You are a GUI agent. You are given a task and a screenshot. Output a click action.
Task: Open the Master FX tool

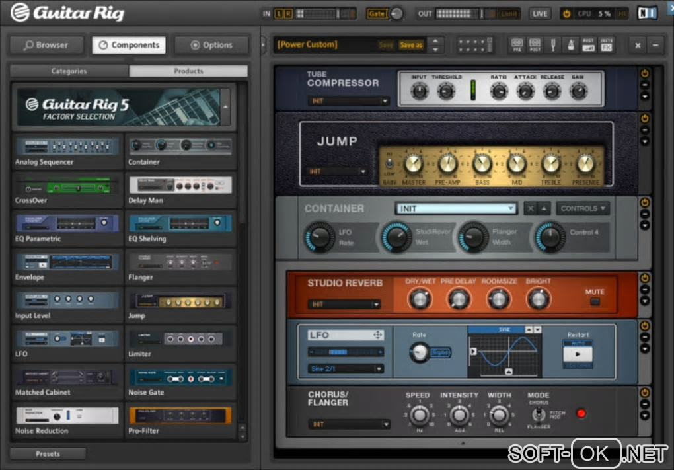[x=607, y=45]
